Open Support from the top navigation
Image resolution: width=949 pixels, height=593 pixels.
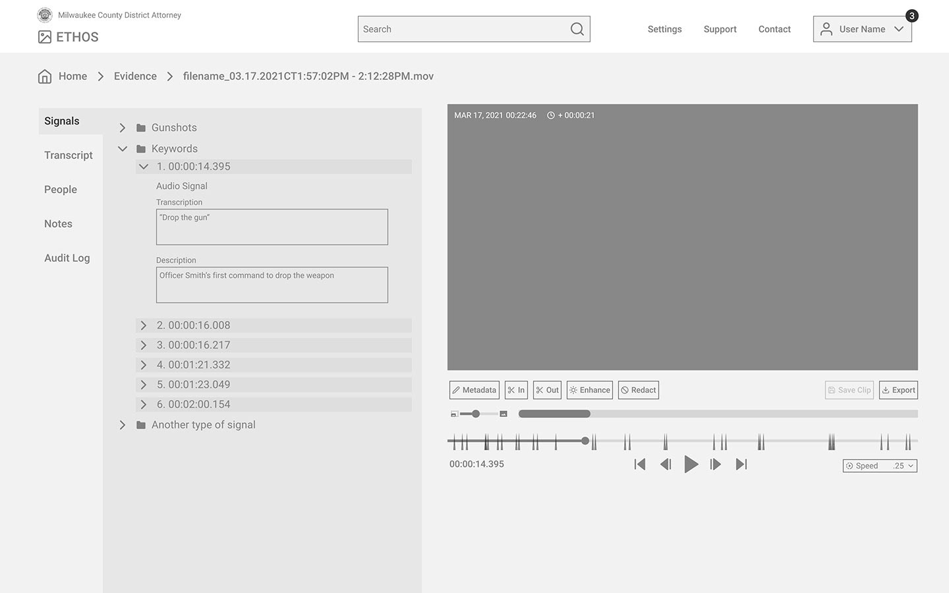tap(720, 29)
